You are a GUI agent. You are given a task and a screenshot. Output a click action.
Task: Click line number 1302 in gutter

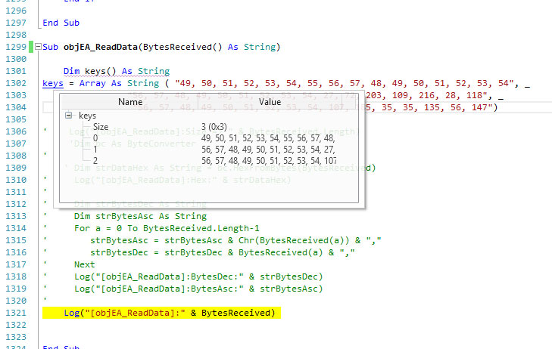pos(16,83)
